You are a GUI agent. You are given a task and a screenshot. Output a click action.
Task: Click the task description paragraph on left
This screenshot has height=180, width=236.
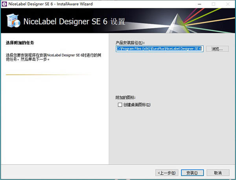click(53, 57)
